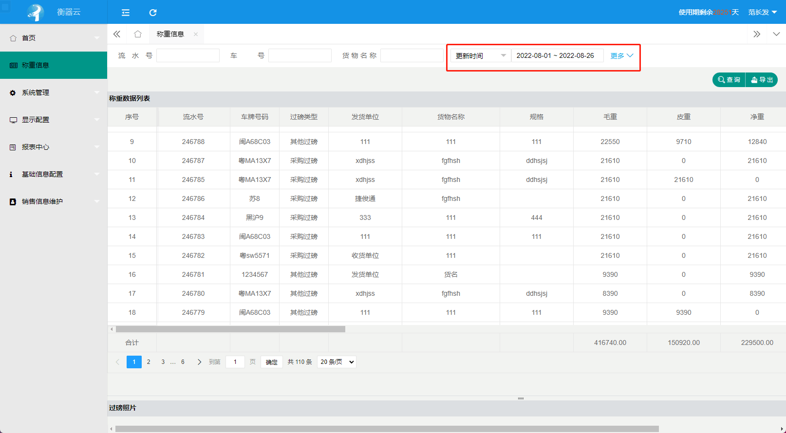The width and height of the screenshot is (786, 433).
Task: Click the 显示配置 monitor icon
Action: pyautogui.click(x=13, y=120)
